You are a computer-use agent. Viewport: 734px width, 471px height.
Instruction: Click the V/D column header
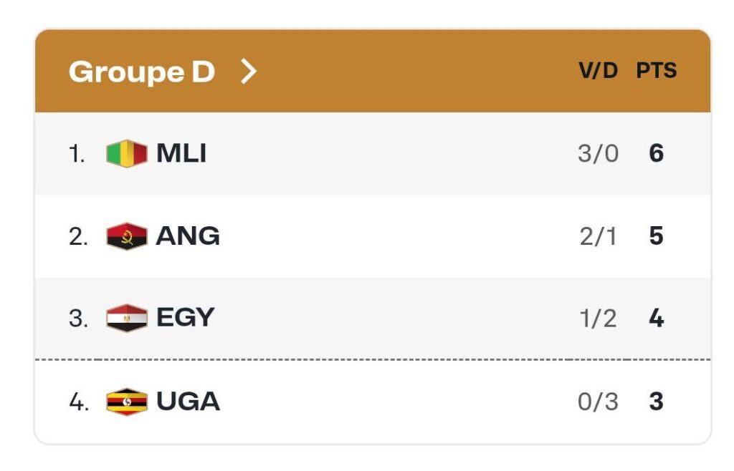pyautogui.click(x=598, y=71)
